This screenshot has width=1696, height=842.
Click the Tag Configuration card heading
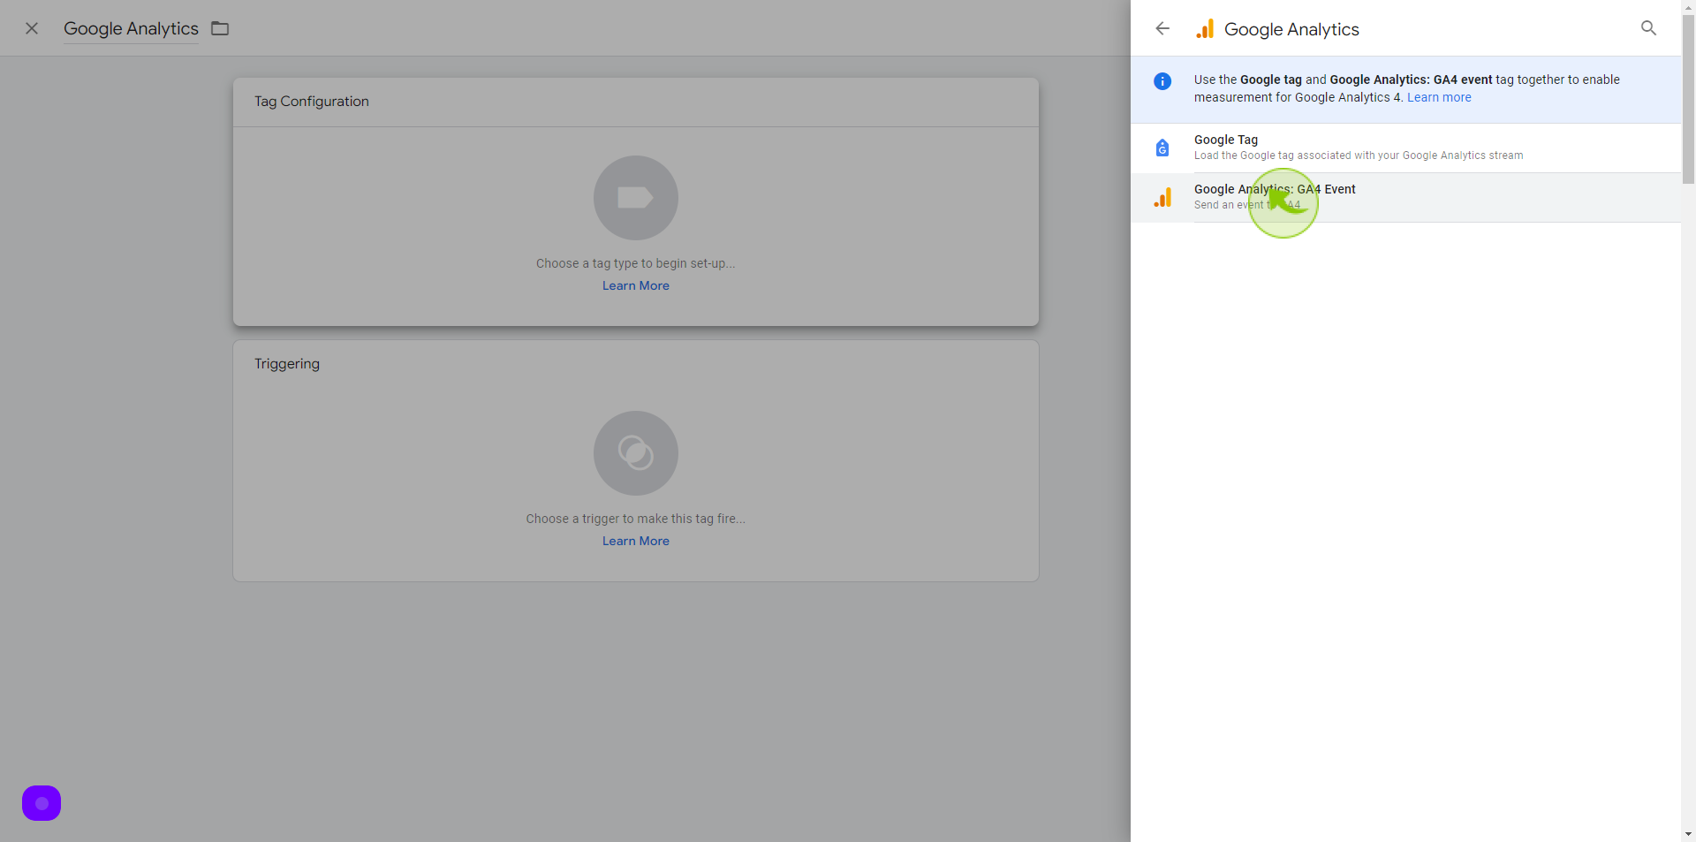click(x=312, y=102)
